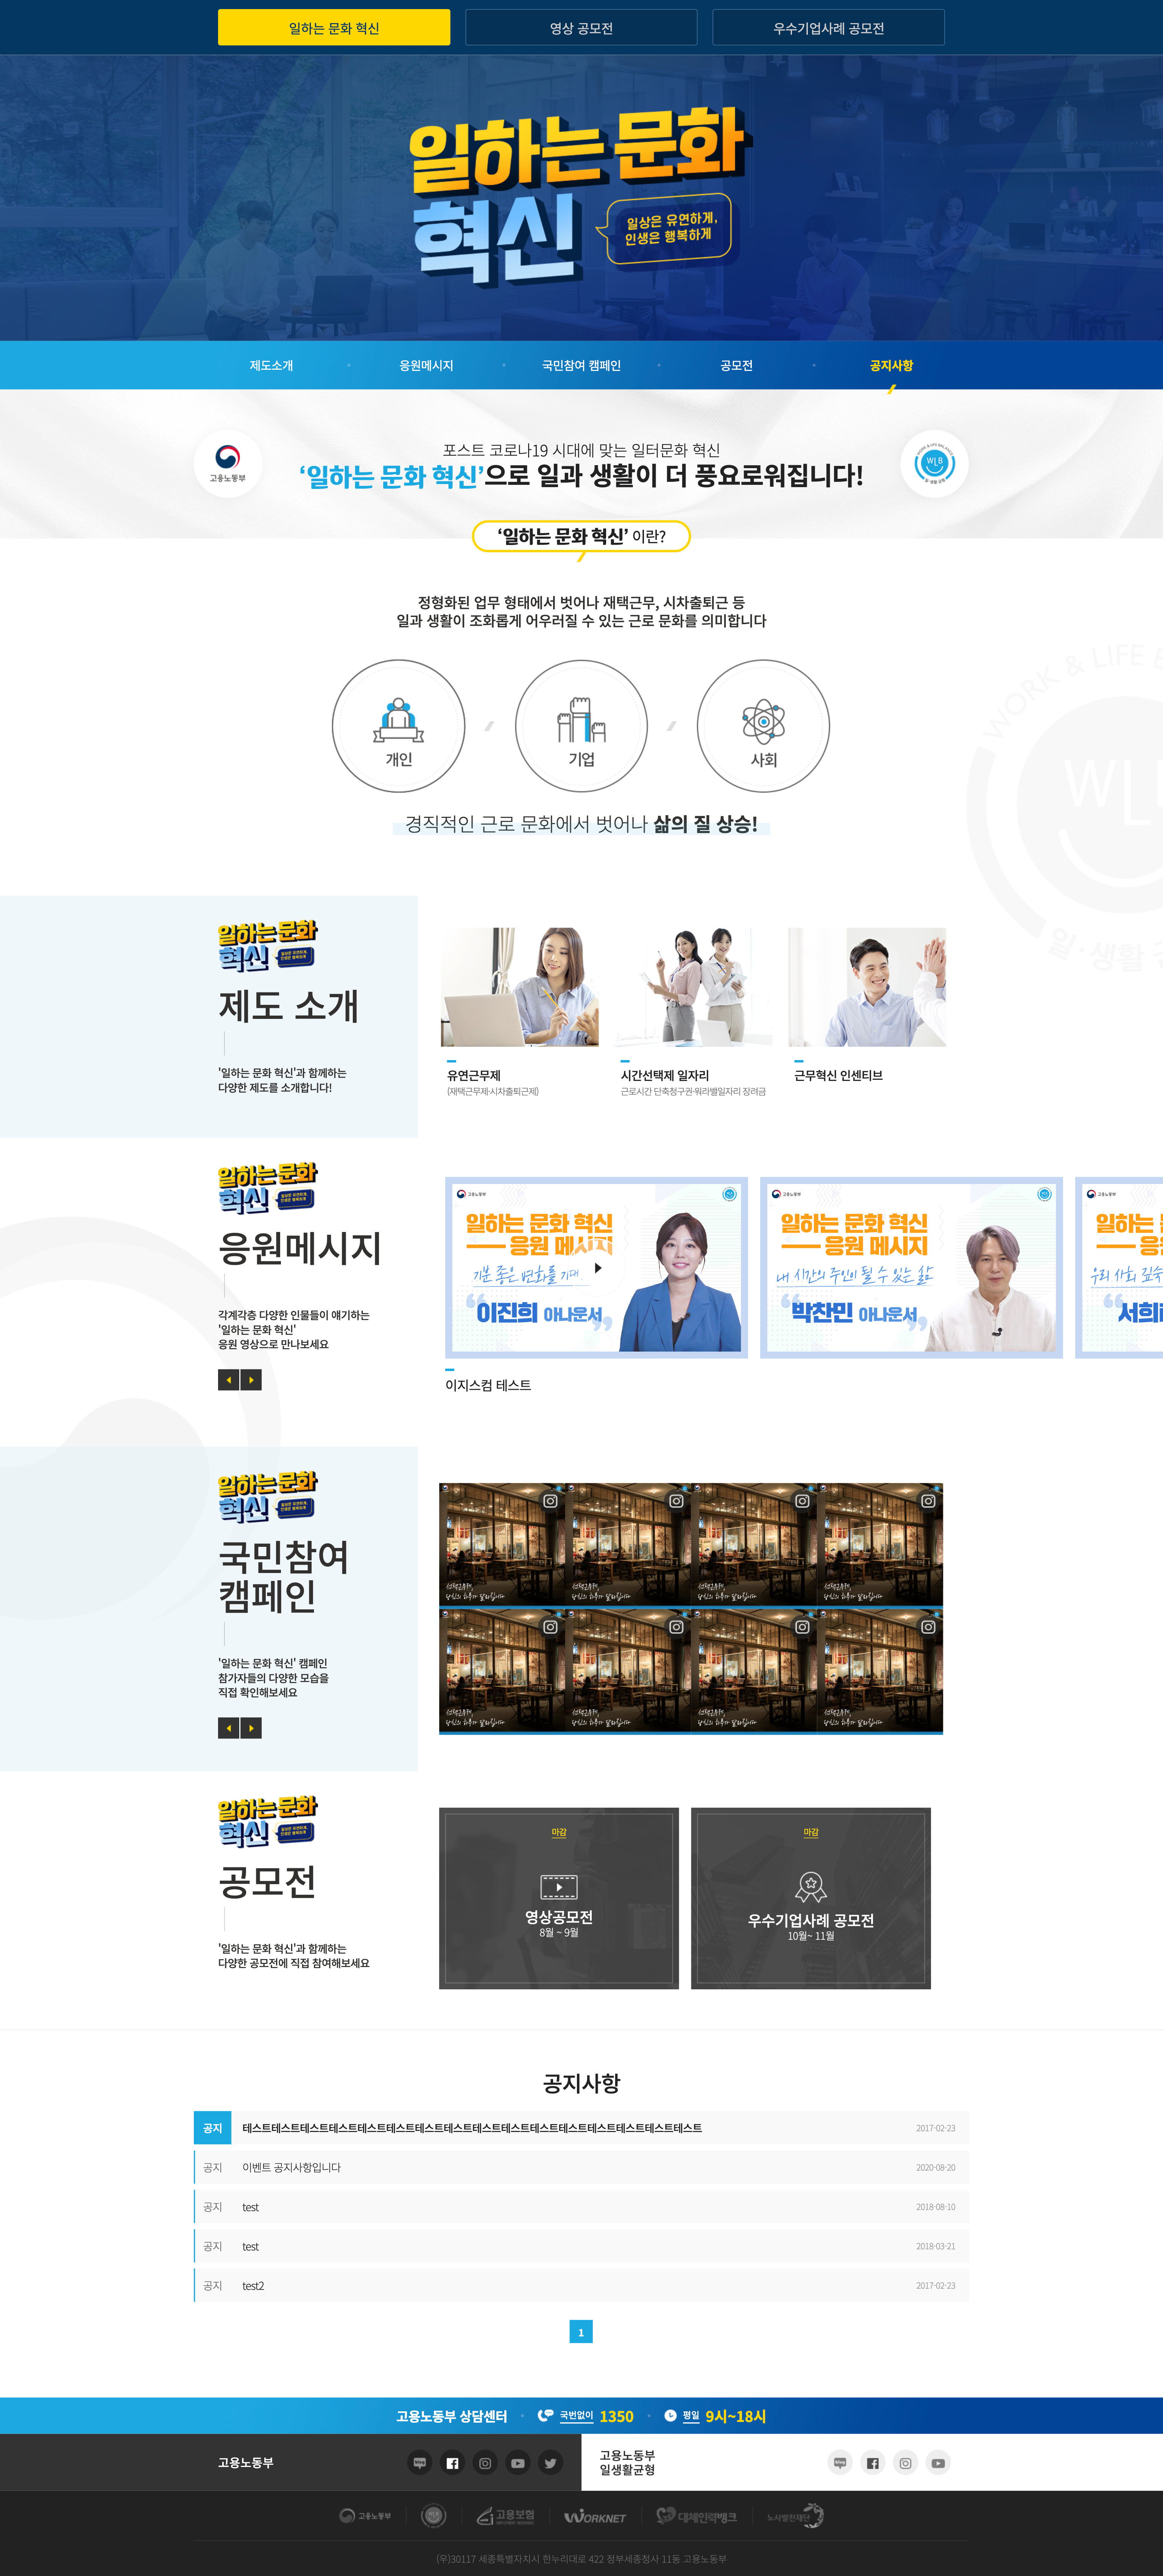Open 일생활균형 Instagram icon in footer
The width and height of the screenshot is (1163, 2576).
[905, 2463]
